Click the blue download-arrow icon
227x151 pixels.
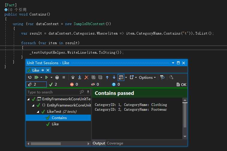pyautogui.click(x=80, y=78)
